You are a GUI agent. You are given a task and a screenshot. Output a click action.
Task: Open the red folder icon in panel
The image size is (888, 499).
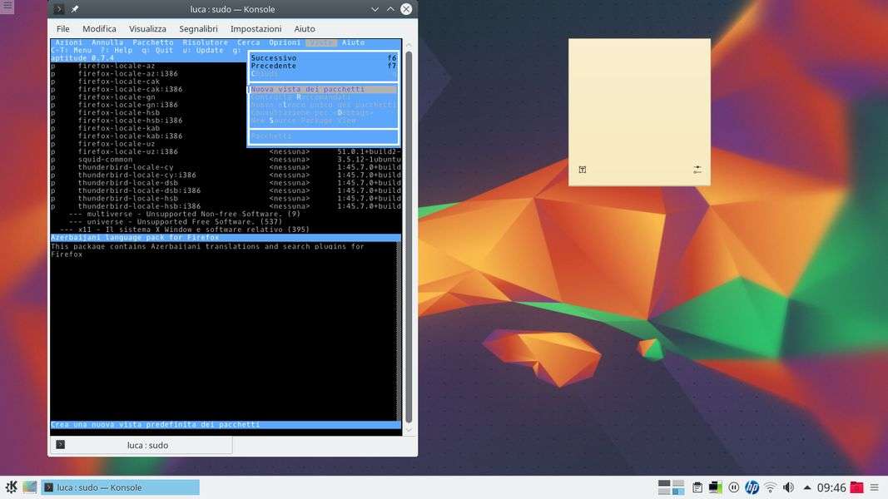click(856, 487)
